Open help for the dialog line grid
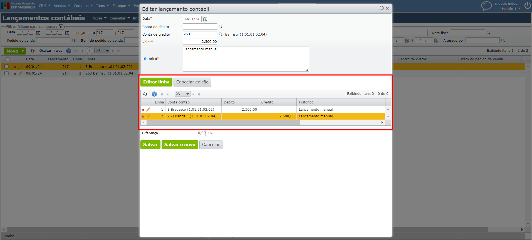Viewport: 532px width, 240px height. (x=154, y=94)
